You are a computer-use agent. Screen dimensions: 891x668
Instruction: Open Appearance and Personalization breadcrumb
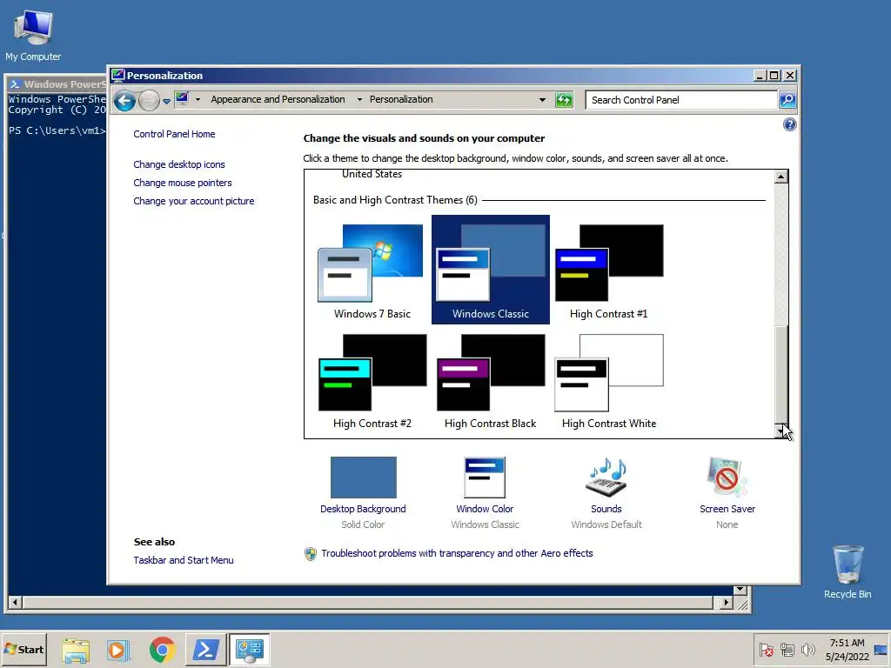[x=278, y=99]
